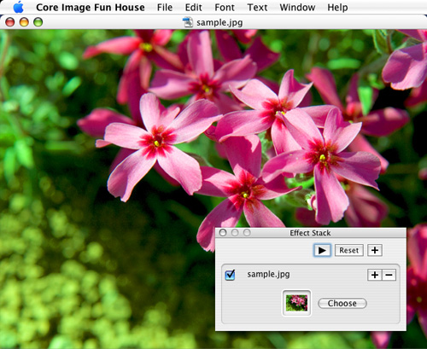This screenshot has width=427, height=349.
Task: Select the flower image thumbnail
Action: (296, 303)
